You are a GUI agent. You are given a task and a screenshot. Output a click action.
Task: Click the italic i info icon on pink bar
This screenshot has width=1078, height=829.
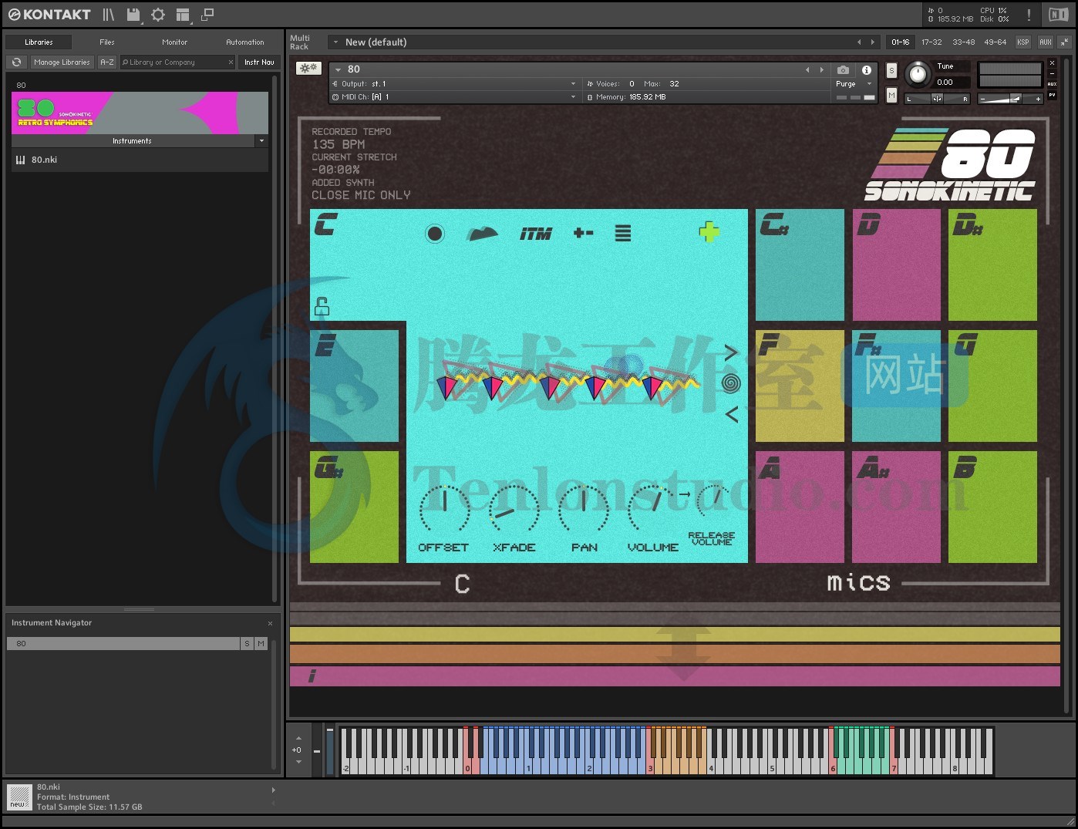click(x=312, y=676)
